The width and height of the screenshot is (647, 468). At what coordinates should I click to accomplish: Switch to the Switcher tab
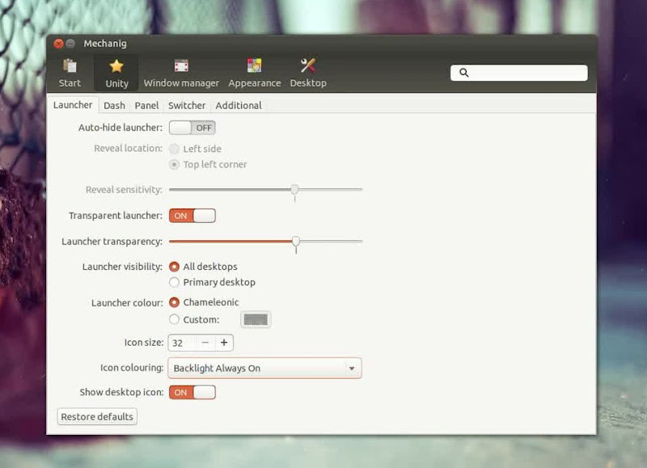(x=187, y=106)
